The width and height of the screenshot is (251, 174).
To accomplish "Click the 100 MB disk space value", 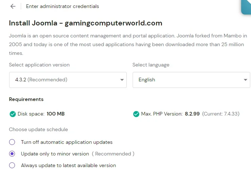I will [x=55, y=114].
